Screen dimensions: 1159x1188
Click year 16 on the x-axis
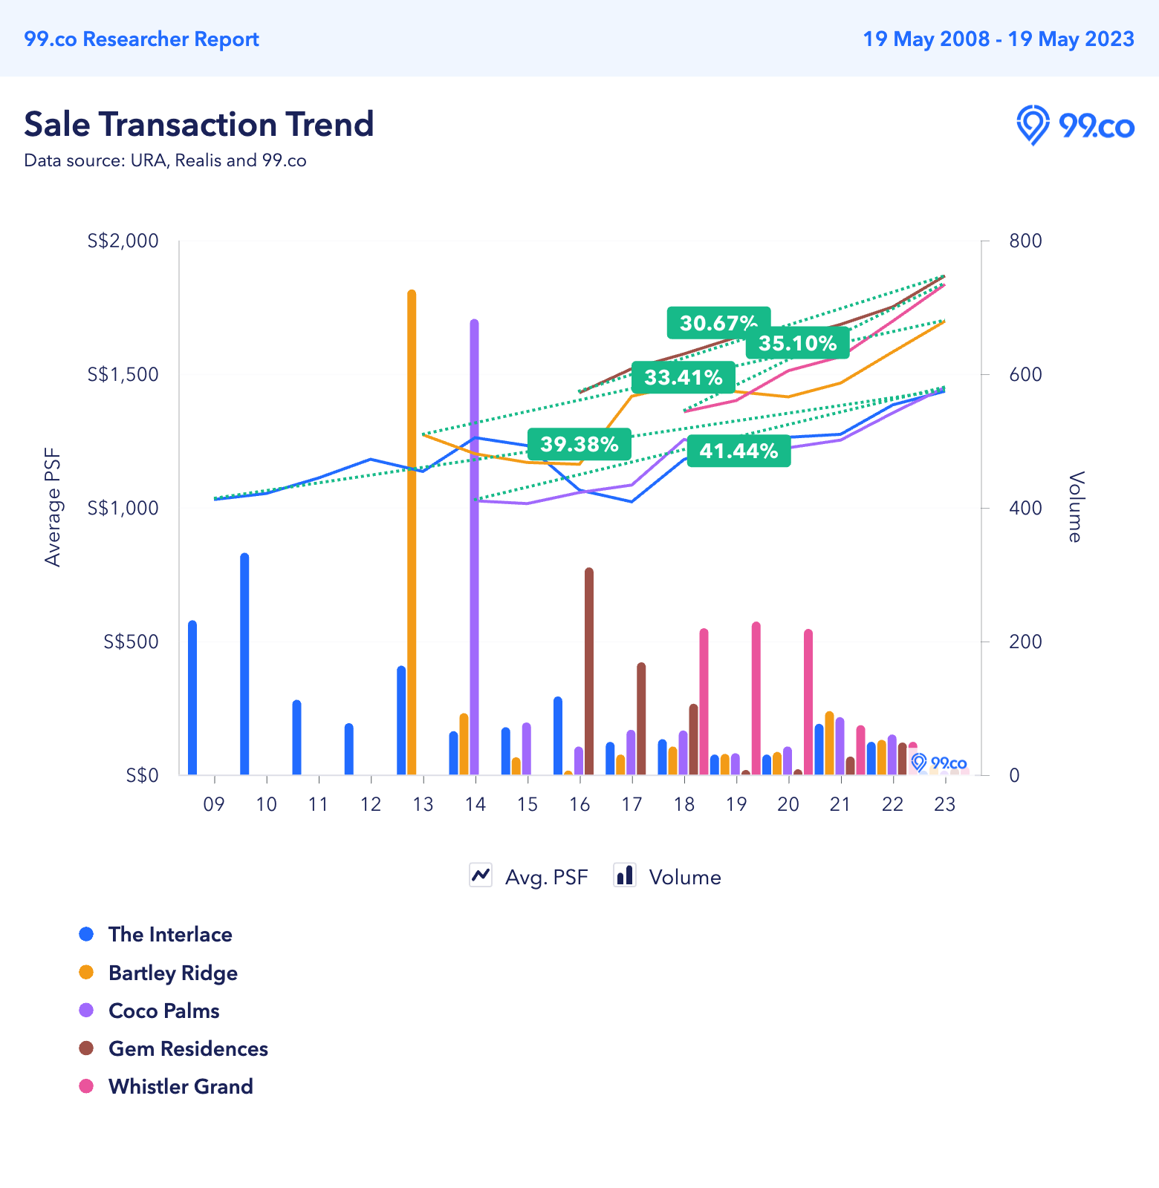[x=579, y=804]
